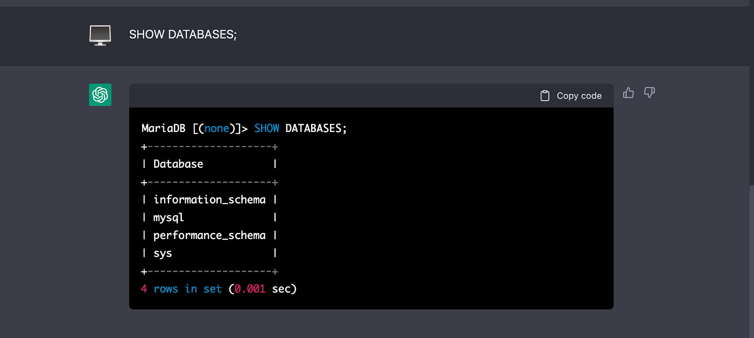
Task: Click the MariaDB prompt text in code block
Action: pyautogui.click(x=164, y=128)
